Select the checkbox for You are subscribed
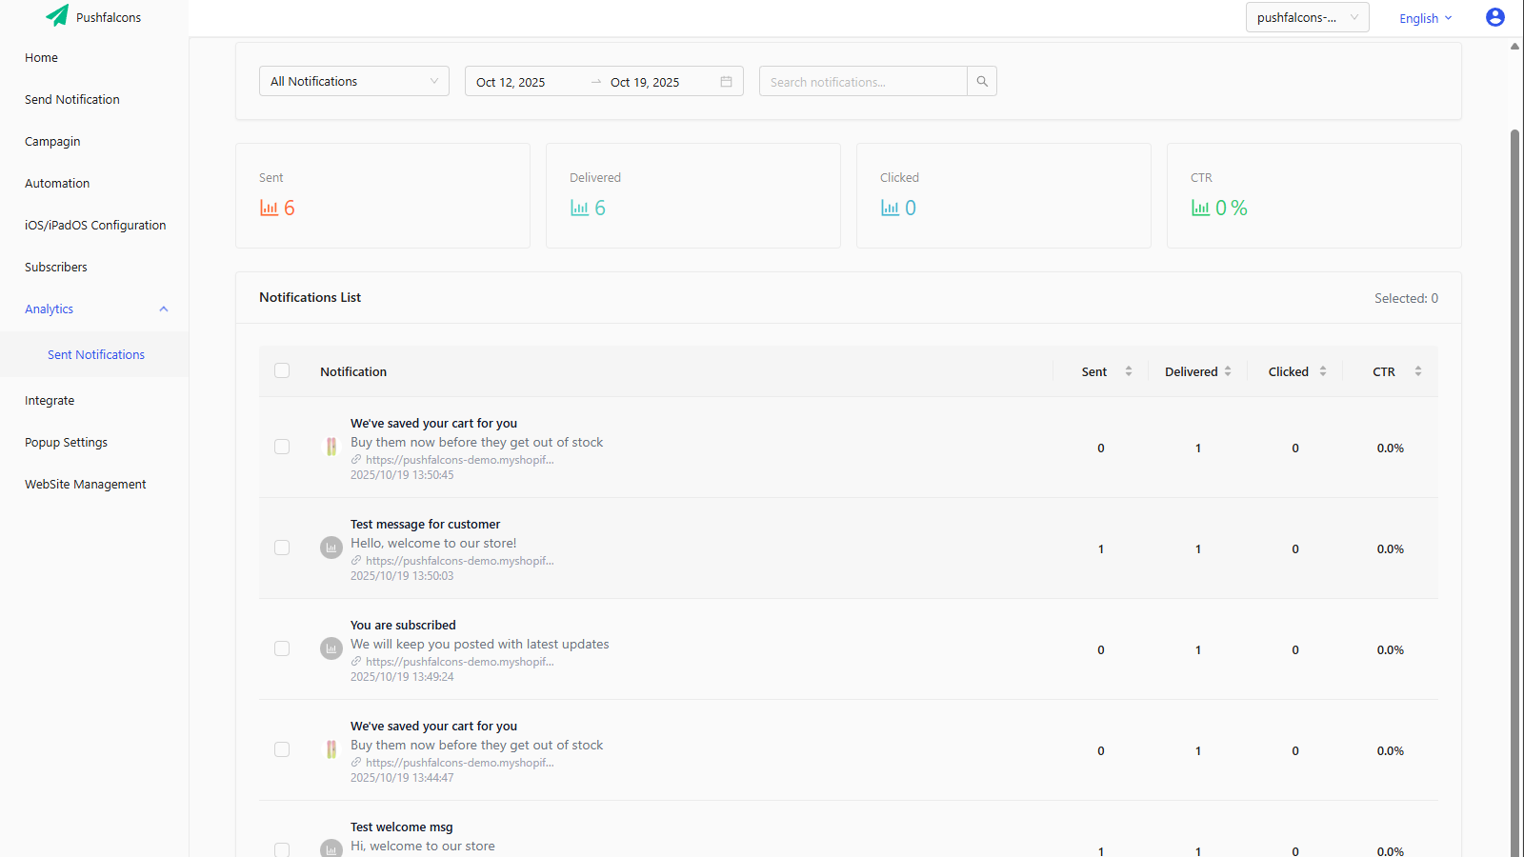The height and width of the screenshot is (857, 1524). (x=282, y=648)
